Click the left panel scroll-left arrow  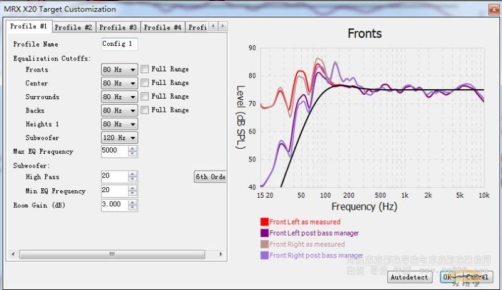point(11,254)
